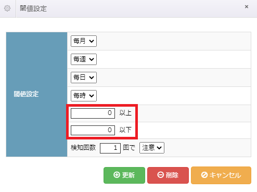Click the minus icon on 削除 button
Screen dimensions: 257x192
tap(160, 175)
